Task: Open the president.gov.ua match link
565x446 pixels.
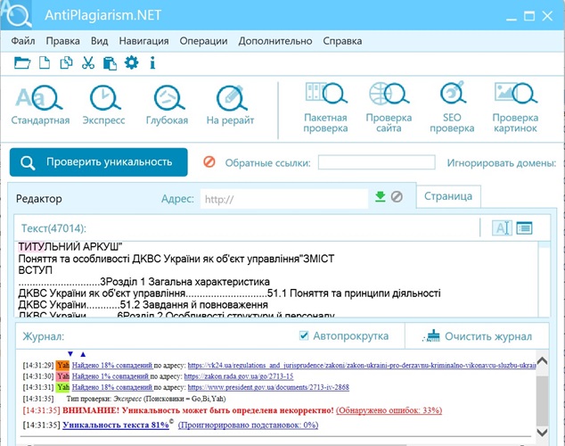Action: click(268, 387)
